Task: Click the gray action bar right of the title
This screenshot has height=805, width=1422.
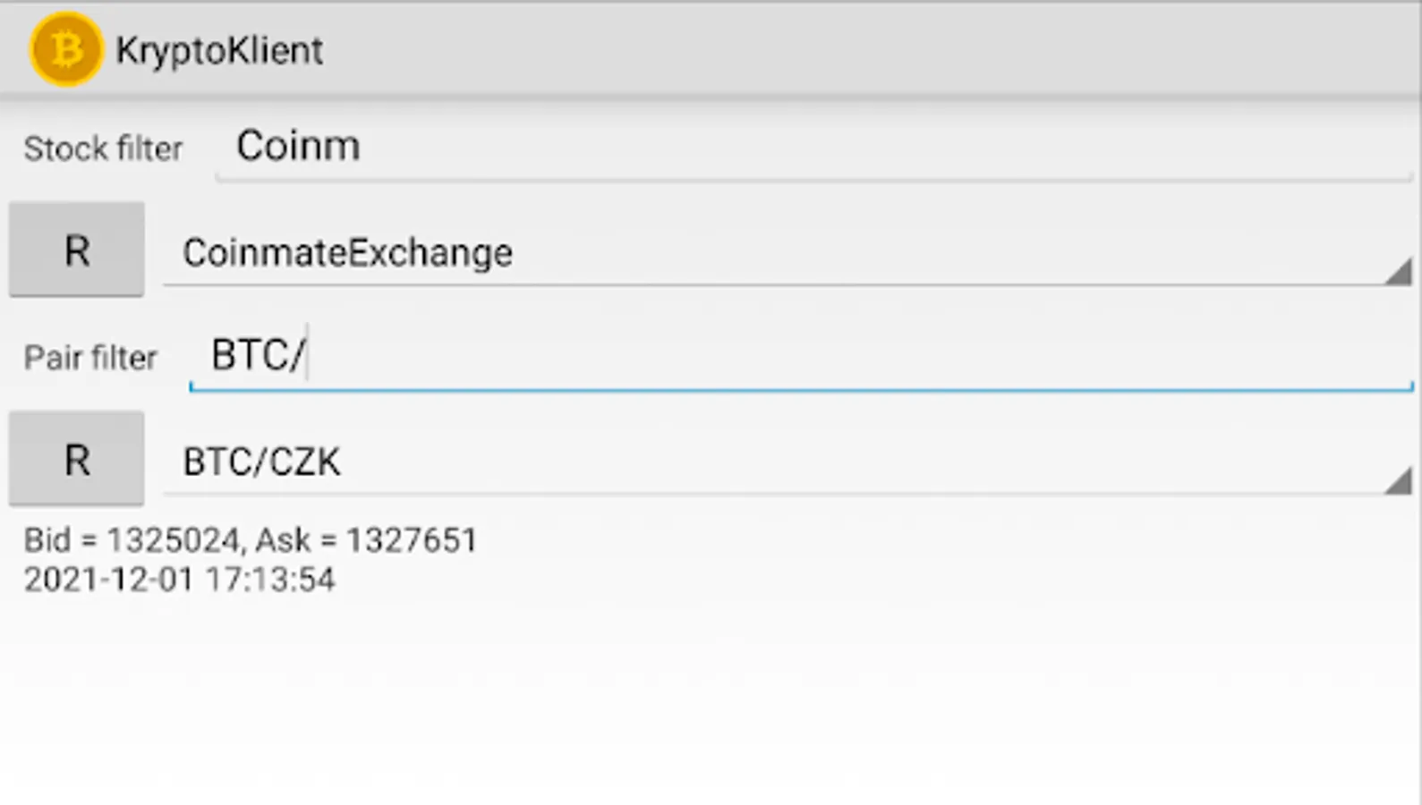Action: coord(895,50)
